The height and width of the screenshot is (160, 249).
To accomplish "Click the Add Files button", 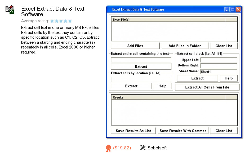I will tap(135, 46).
